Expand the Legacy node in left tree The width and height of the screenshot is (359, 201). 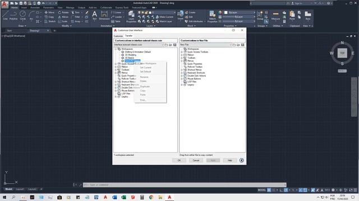pos(116,97)
